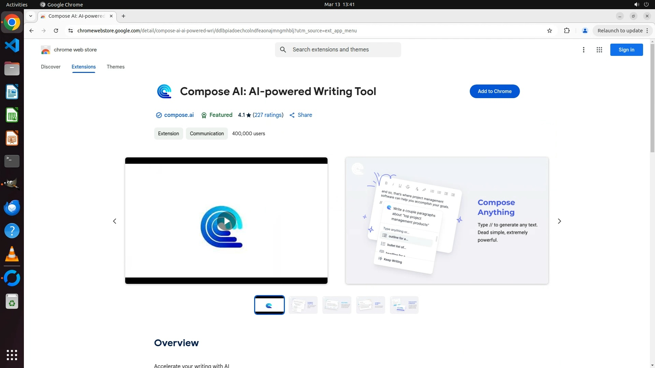This screenshot has width=655, height=368.
Task: View site information icon in address bar
Action: click(x=71, y=31)
